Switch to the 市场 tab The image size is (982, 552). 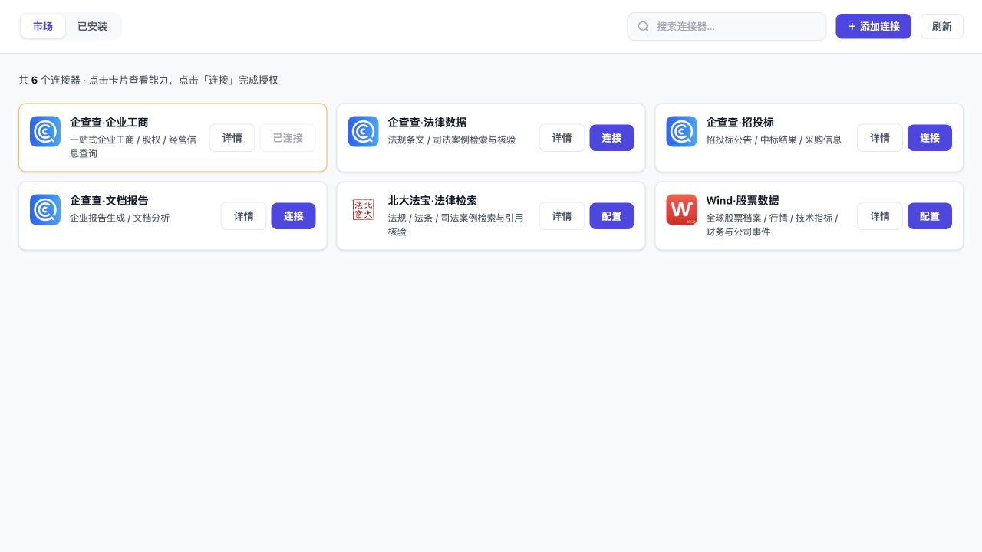click(43, 27)
